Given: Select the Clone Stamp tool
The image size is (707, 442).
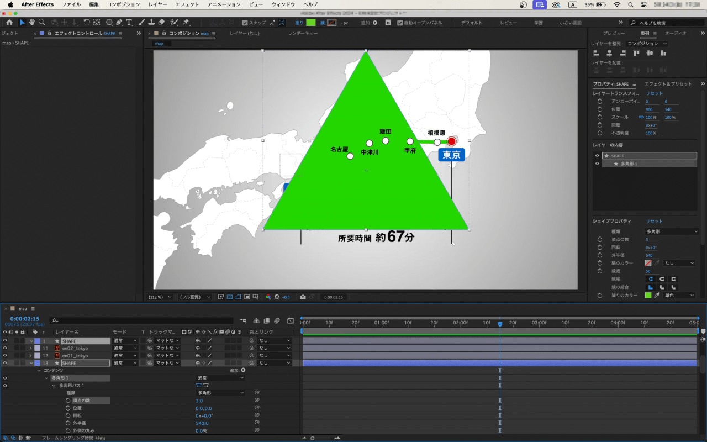Looking at the screenshot, I should pos(151,22).
